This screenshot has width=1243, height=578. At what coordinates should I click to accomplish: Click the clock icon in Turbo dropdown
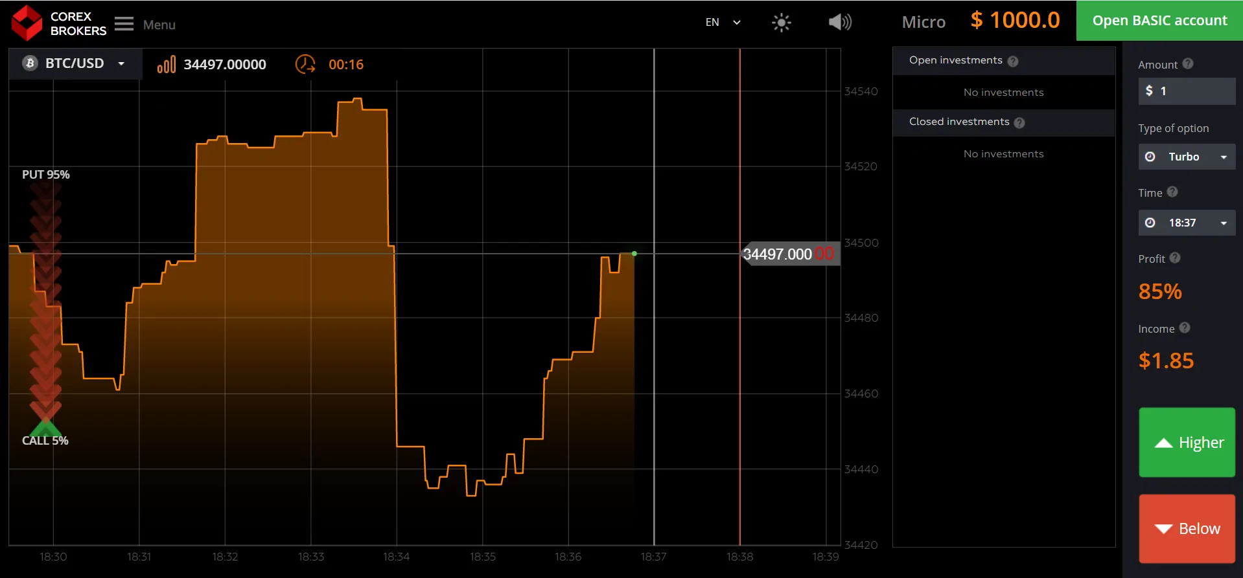click(x=1150, y=157)
